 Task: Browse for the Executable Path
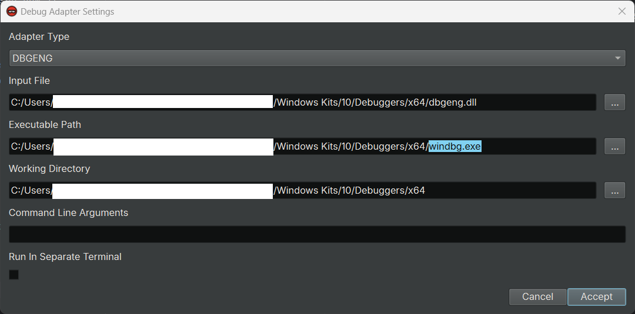click(615, 146)
